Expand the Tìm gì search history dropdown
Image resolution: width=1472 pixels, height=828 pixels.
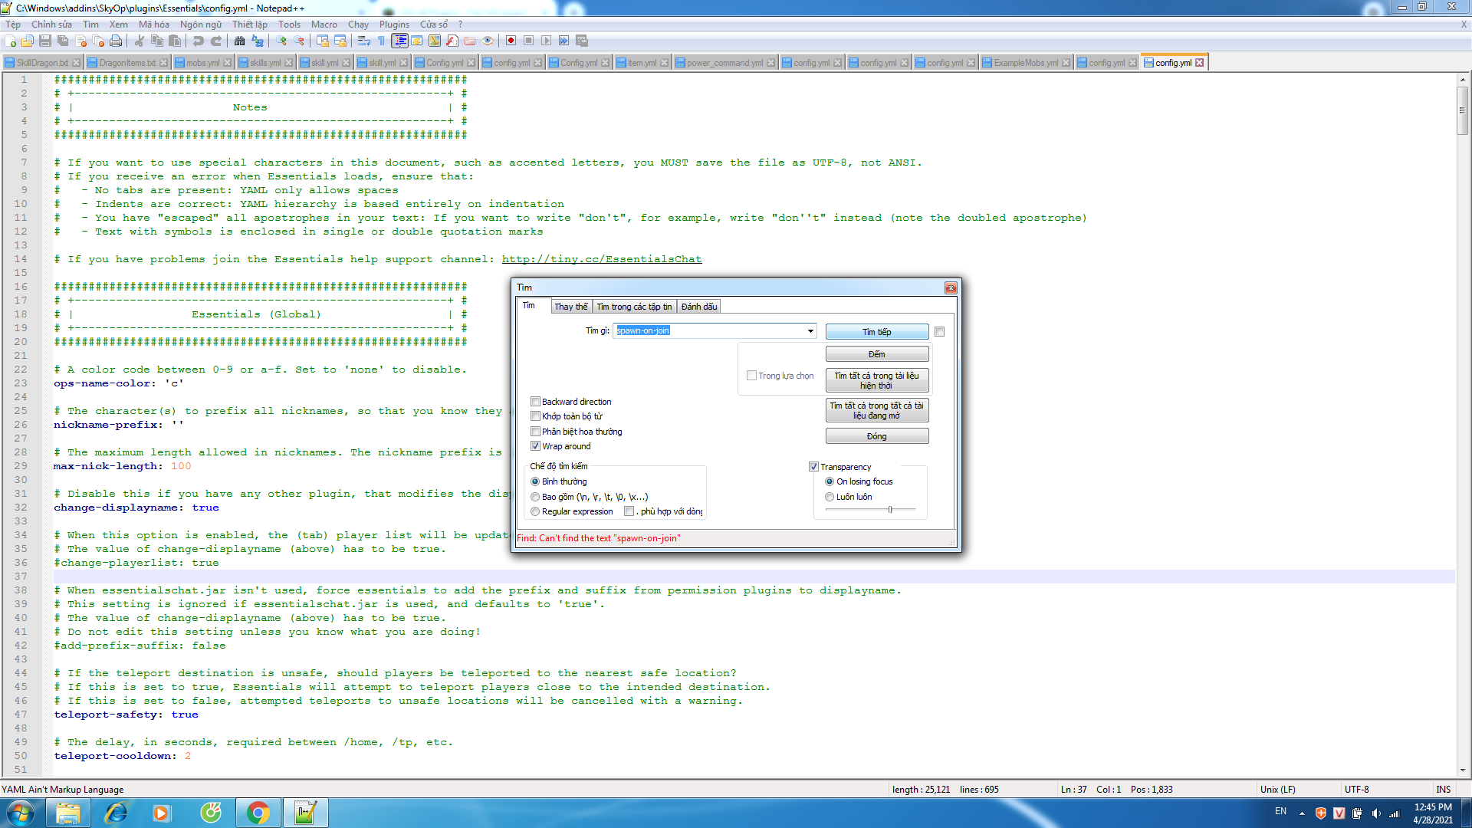click(x=810, y=331)
